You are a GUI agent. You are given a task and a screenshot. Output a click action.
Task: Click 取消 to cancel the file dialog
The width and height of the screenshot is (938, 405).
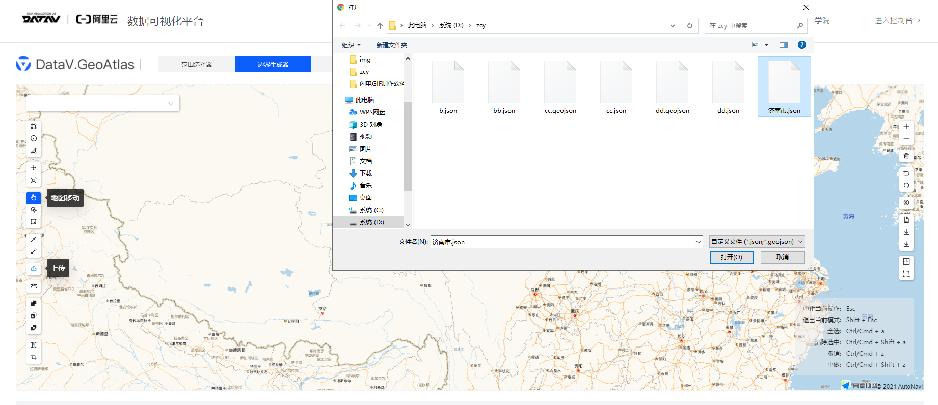(783, 257)
